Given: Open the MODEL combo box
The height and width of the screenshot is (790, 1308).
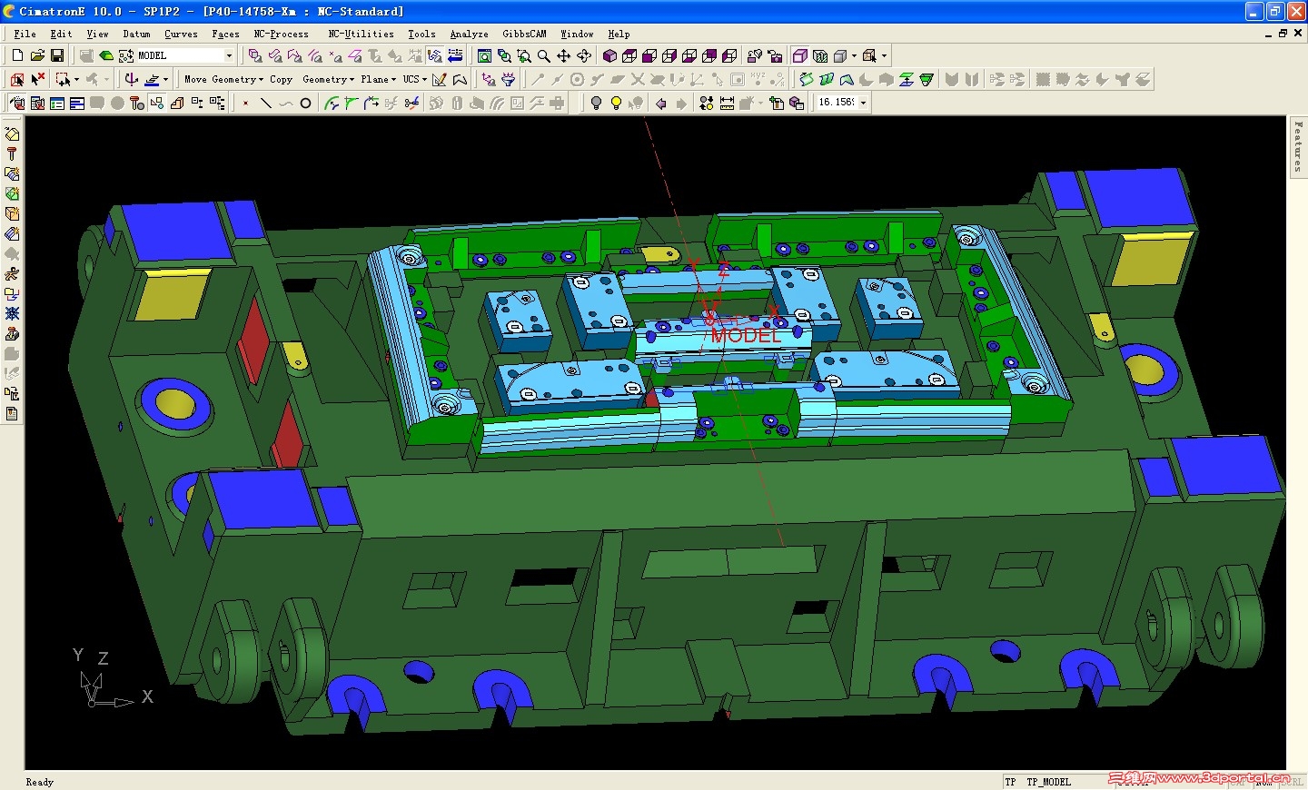Looking at the screenshot, I should click(185, 55).
